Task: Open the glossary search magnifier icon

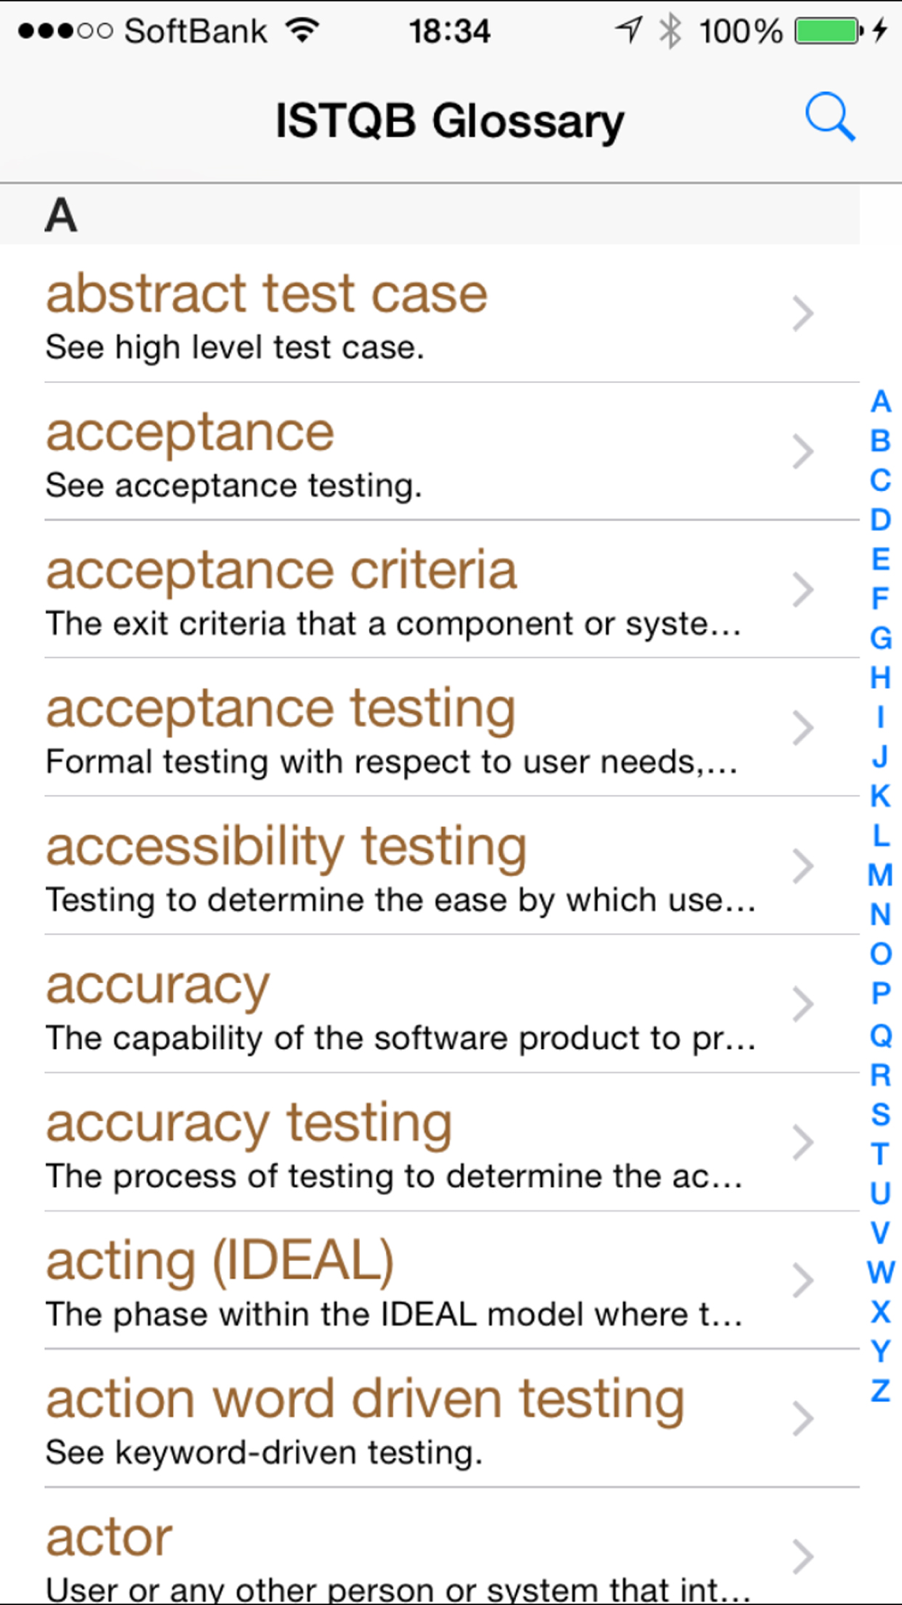Action: pos(830,117)
